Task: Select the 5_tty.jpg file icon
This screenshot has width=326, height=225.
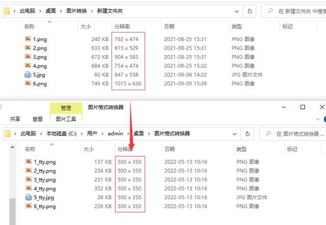Action: point(29,197)
